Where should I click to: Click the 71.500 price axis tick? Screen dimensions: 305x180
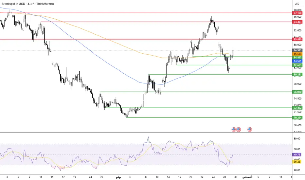297,112
